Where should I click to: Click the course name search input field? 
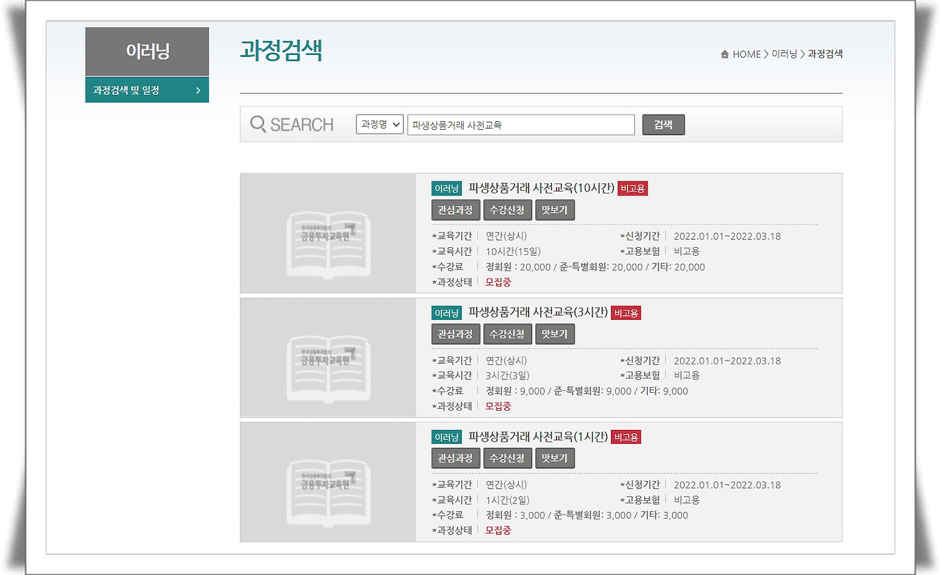pos(521,125)
